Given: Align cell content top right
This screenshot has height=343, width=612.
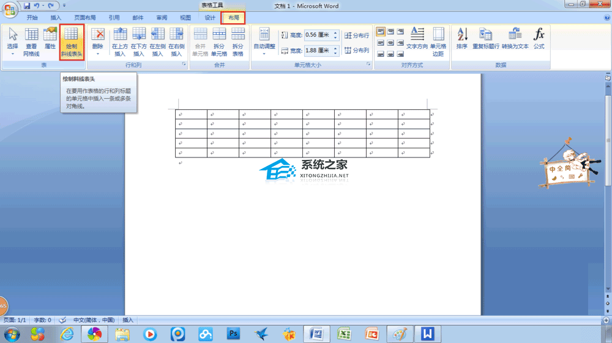Looking at the screenshot, I should click(x=400, y=32).
